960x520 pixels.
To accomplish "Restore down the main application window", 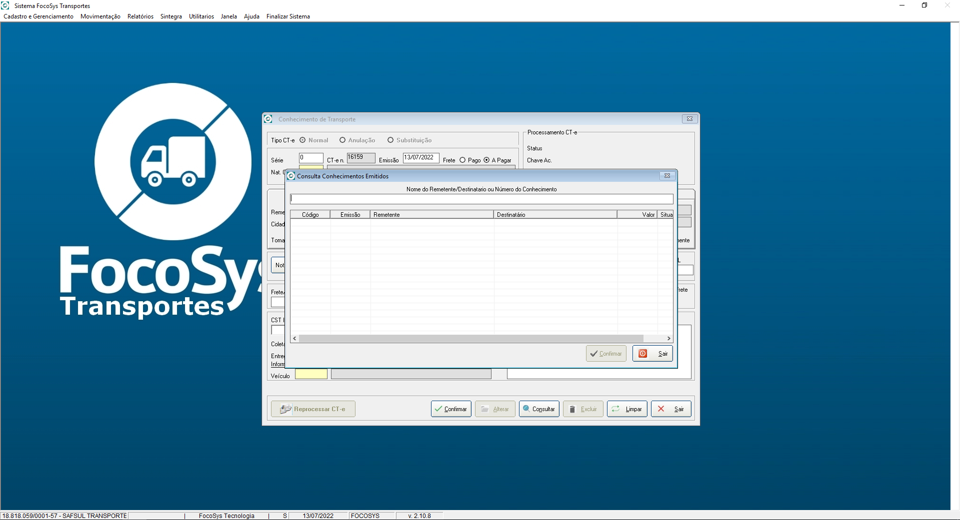I will (924, 5).
